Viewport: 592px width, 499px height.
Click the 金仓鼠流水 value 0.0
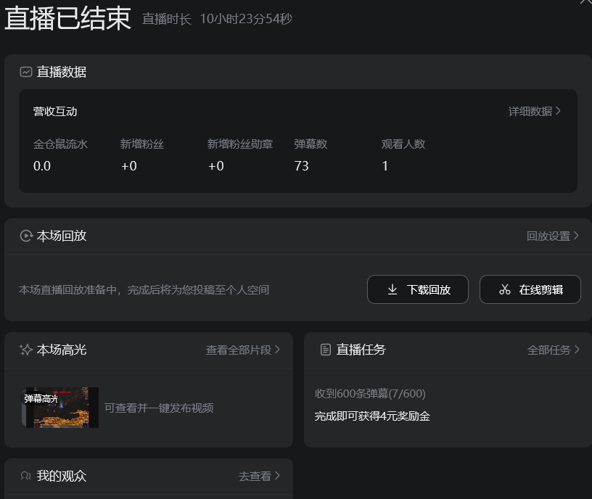pos(42,166)
